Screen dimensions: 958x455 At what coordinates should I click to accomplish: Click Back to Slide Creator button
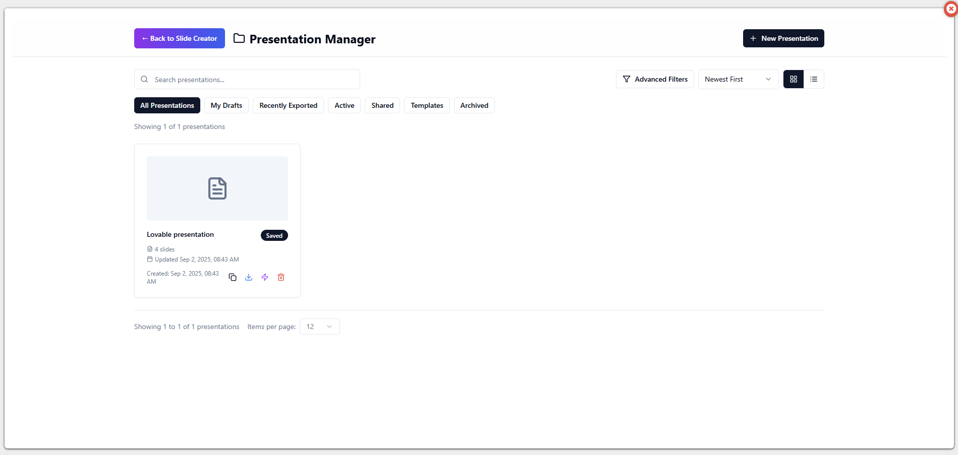click(179, 38)
